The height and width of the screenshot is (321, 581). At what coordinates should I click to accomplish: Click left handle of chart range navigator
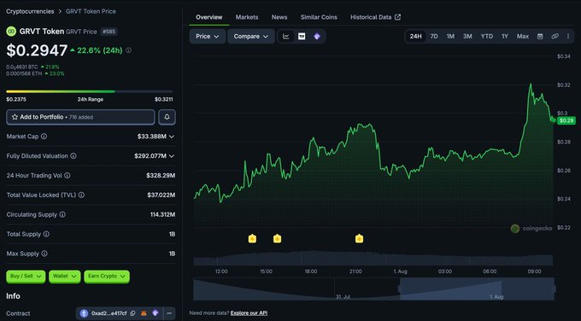400,289
